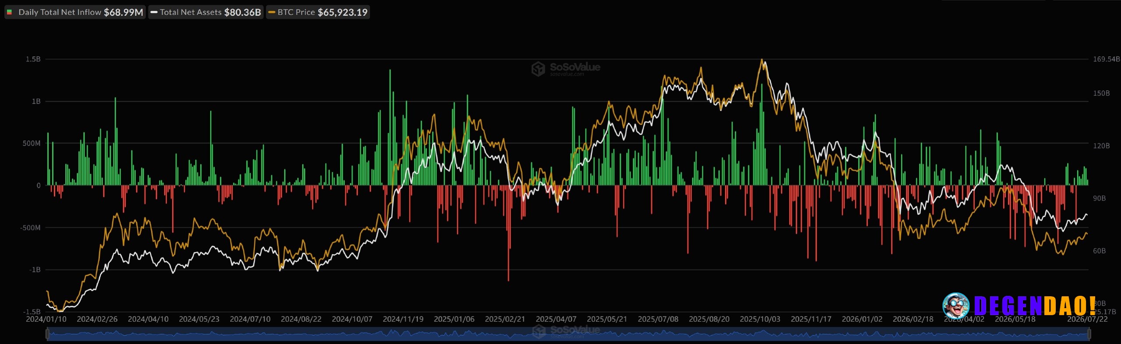Viewport: 1121px width, 344px height.
Task: Click the 2026/02/18 date label
Action: click(x=913, y=319)
